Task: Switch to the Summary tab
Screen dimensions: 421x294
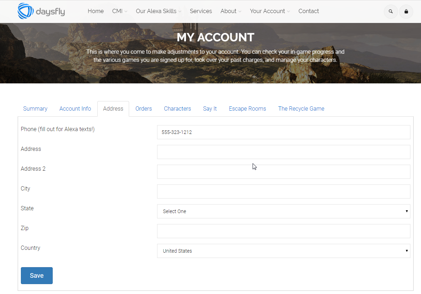Action: pyautogui.click(x=35, y=108)
